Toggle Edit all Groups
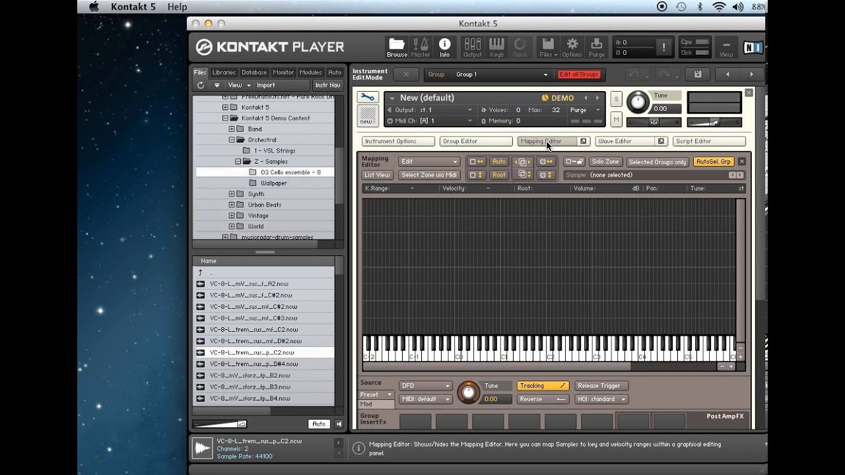The image size is (845, 475). 579,75
